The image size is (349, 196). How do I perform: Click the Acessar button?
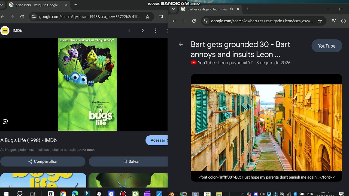click(x=157, y=140)
